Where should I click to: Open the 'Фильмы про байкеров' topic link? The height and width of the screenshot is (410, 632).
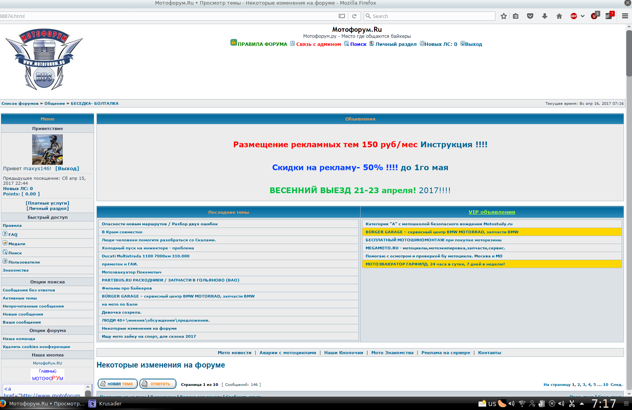[127, 288]
